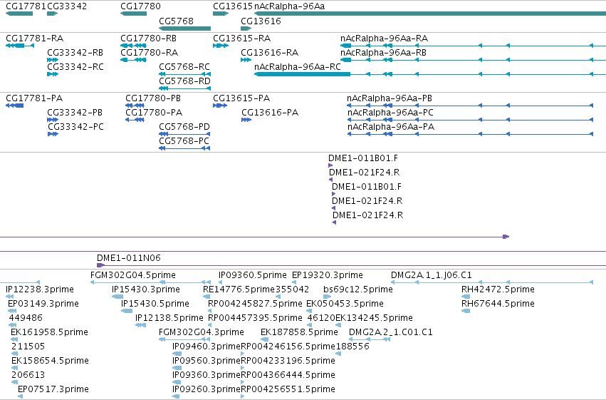Click transcript label CG33342-RB

75,53
